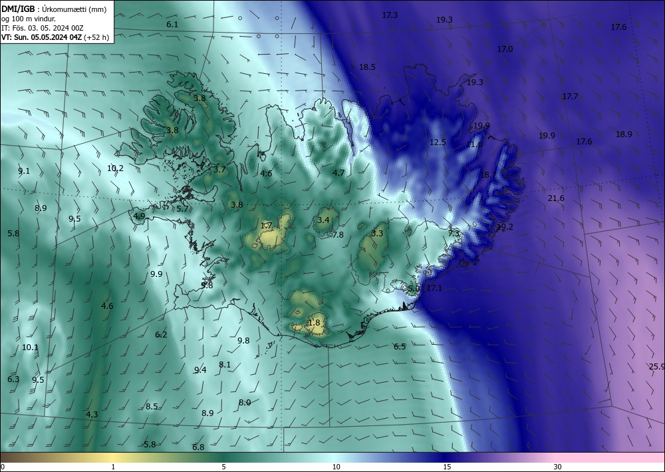Select the 18.9 value on the map
665x472 pixels.
624,134
